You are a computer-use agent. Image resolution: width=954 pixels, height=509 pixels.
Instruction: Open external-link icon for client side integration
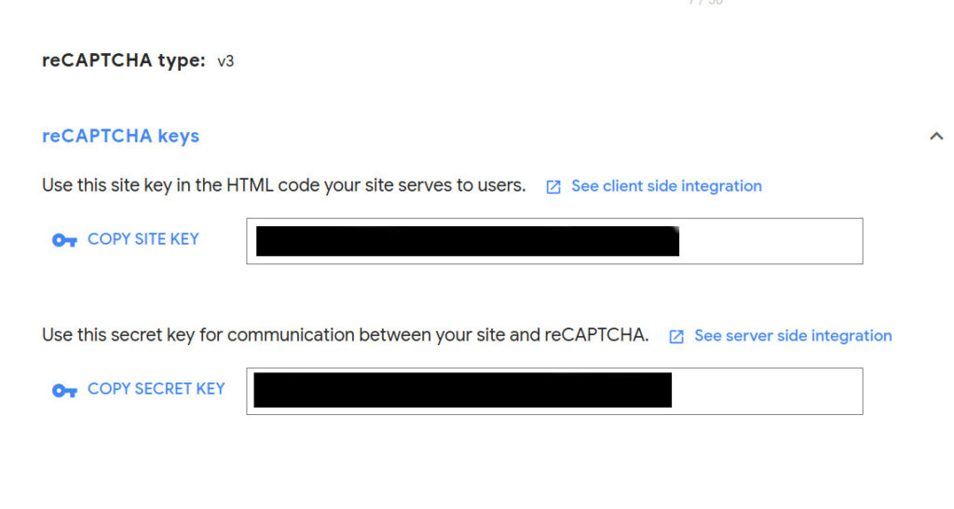click(553, 186)
